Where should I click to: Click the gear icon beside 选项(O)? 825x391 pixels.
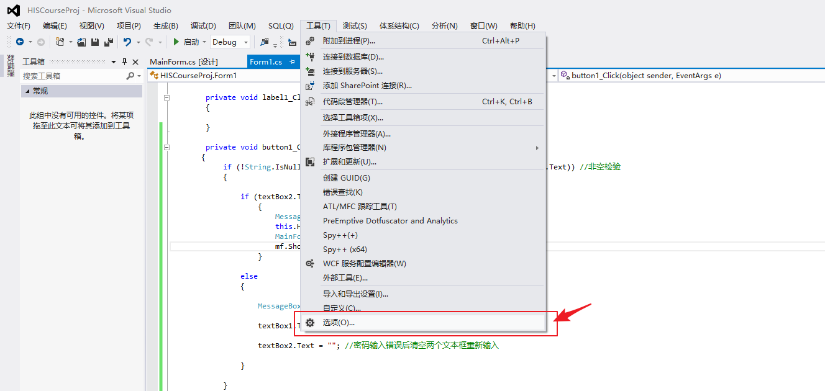310,323
